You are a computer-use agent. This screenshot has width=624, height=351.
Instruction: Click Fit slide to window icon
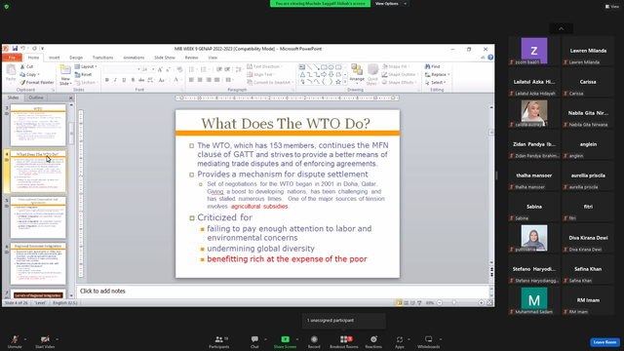489,303
